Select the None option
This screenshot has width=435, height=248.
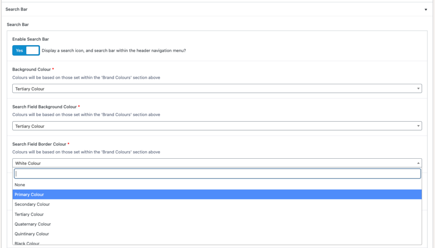click(x=20, y=185)
